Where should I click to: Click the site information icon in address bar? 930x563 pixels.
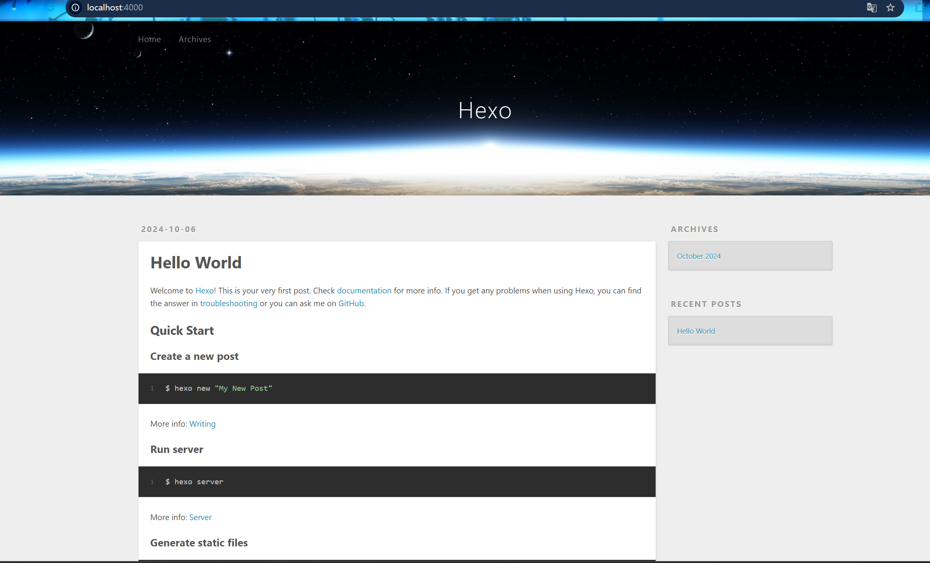76,7
